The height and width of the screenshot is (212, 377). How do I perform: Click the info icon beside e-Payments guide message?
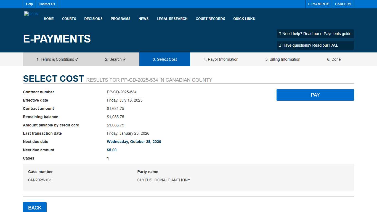pyautogui.click(x=280, y=34)
